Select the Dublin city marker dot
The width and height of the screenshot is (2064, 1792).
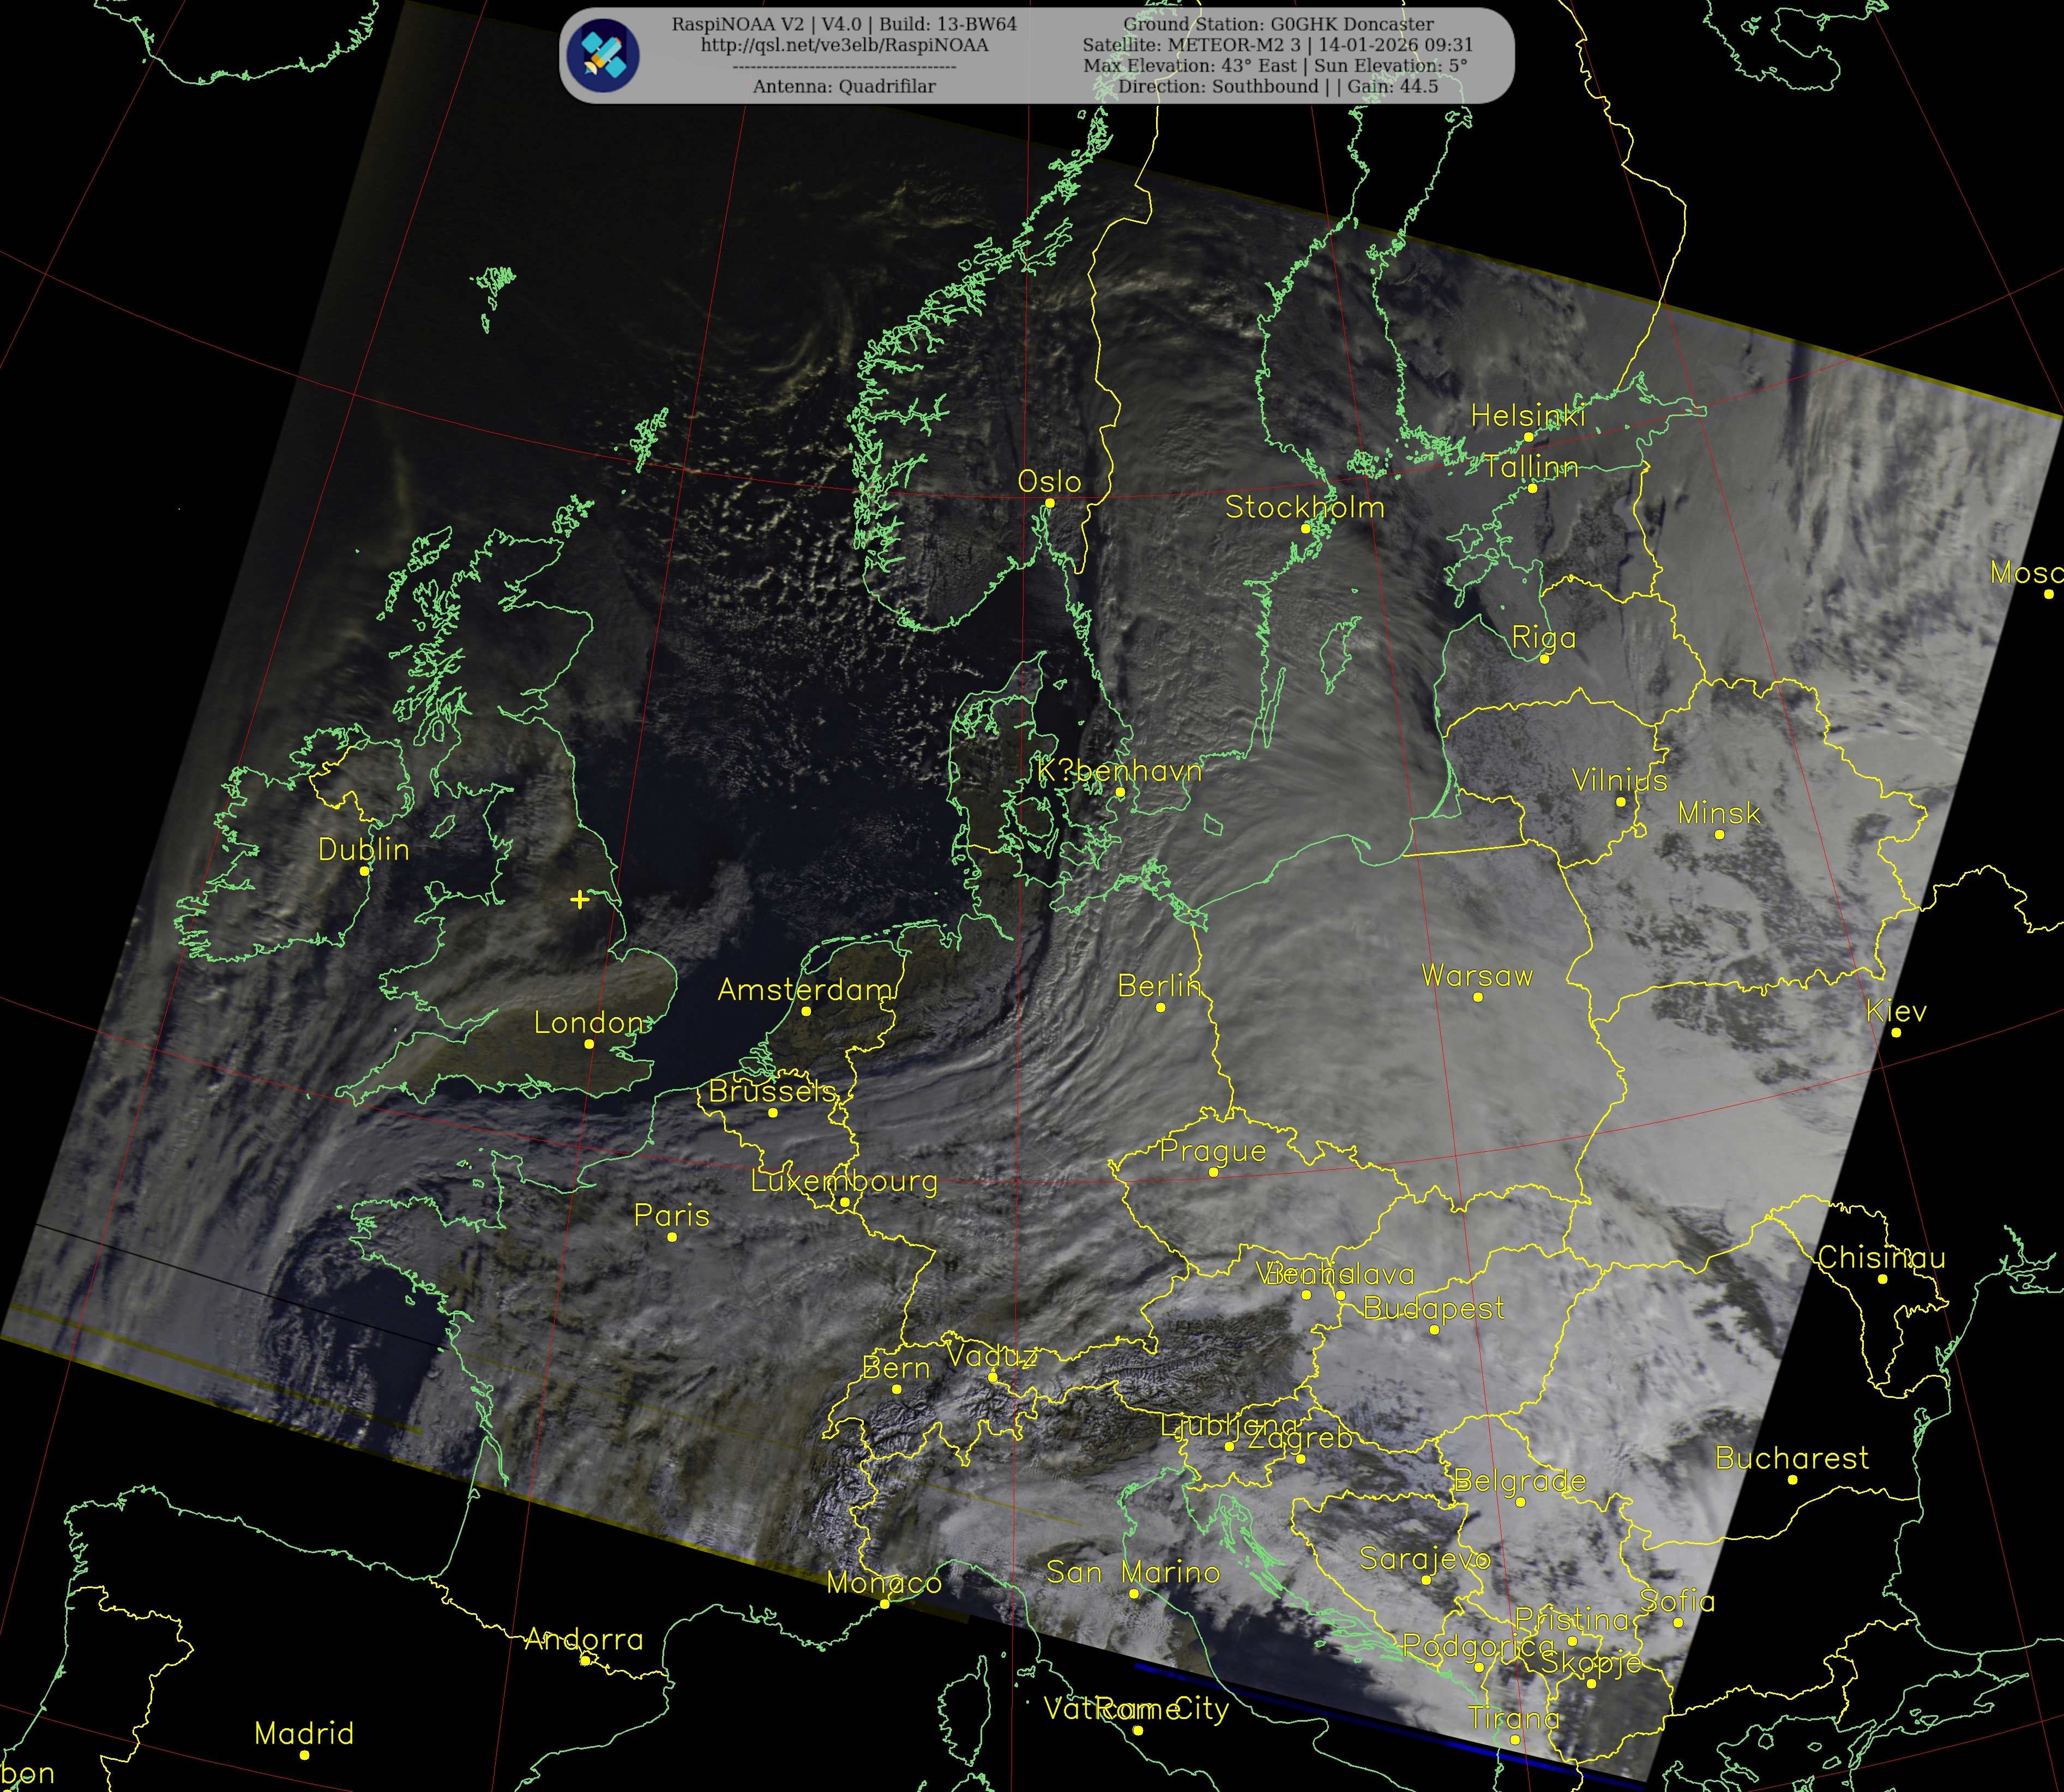click(365, 871)
